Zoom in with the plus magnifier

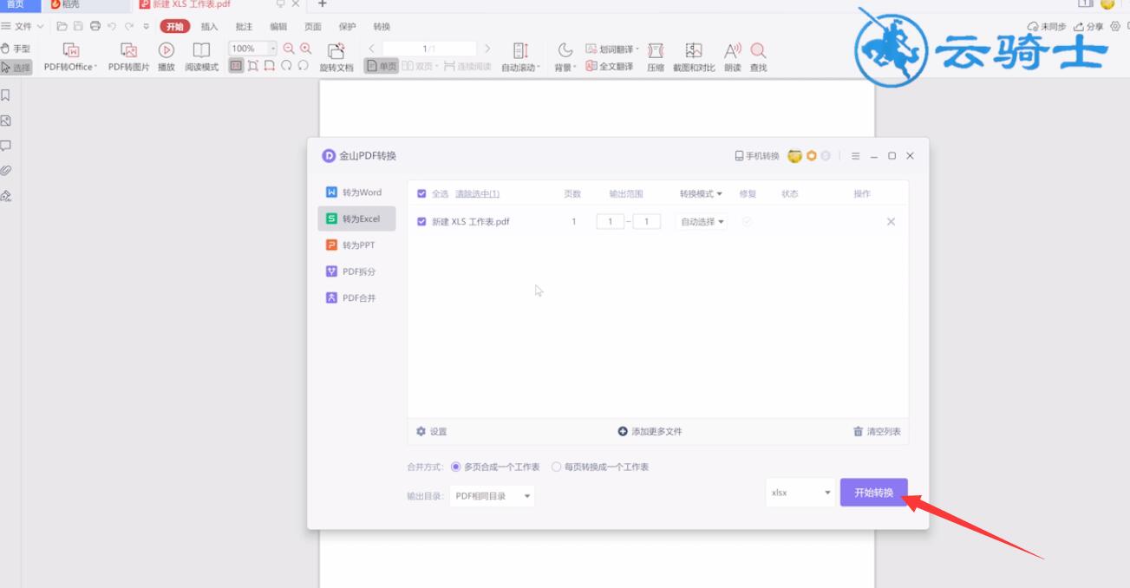tap(305, 49)
